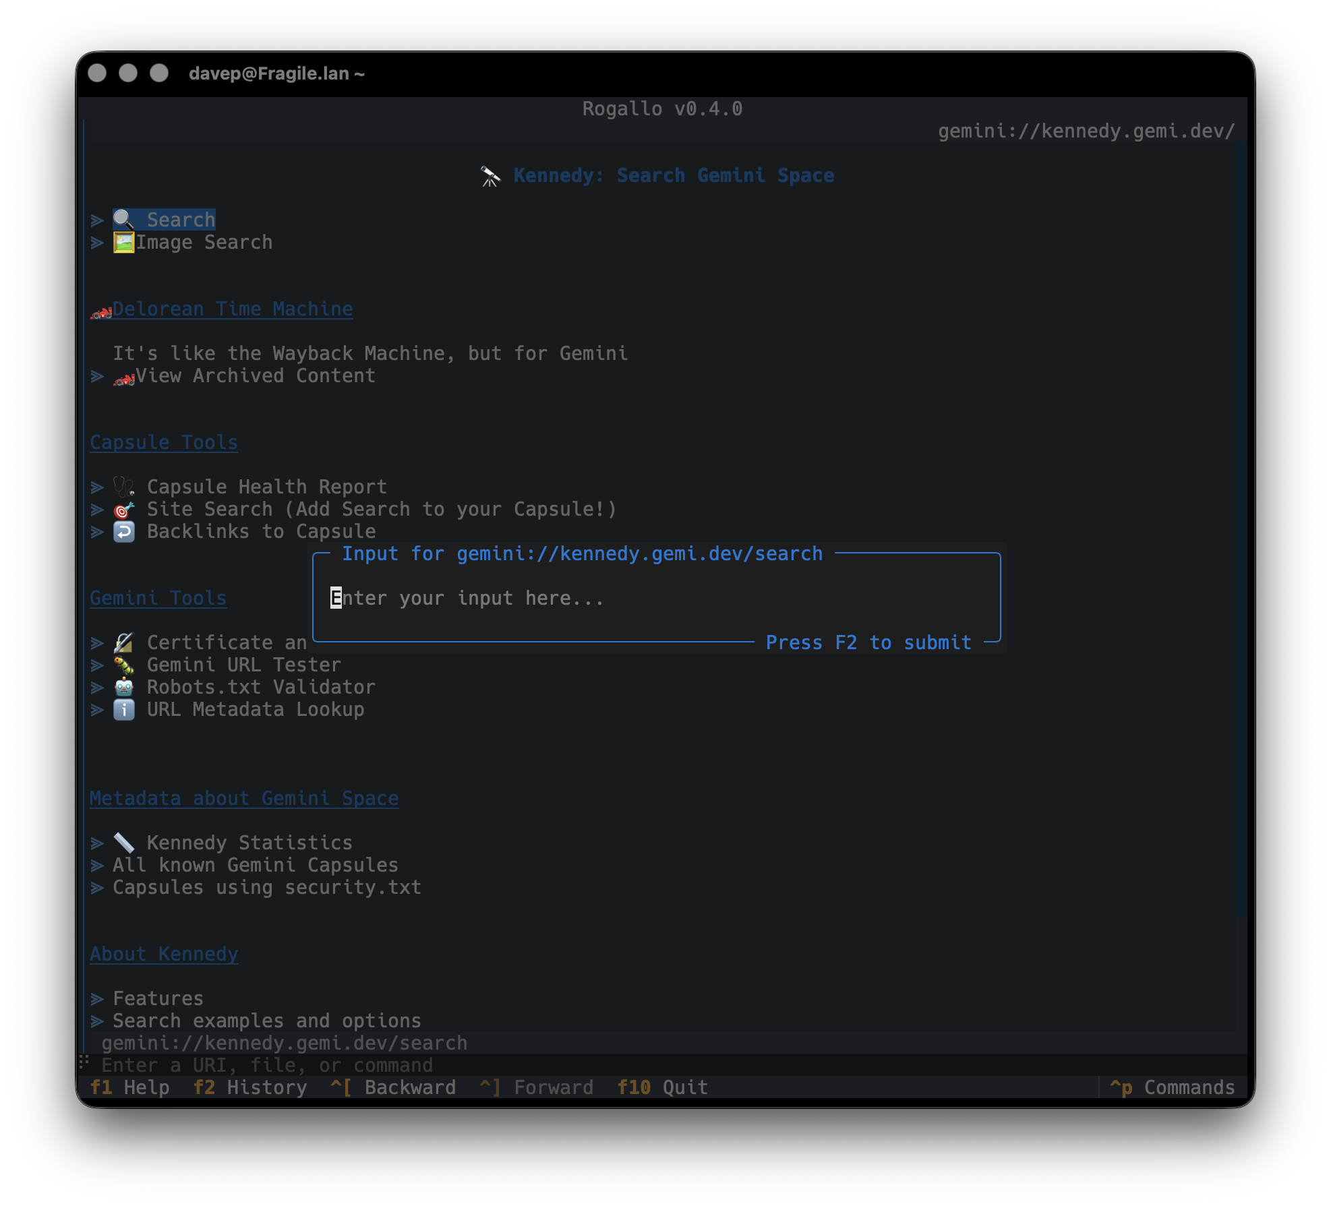Click the About Kennedy heading
1331x1208 pixels.
(x=164, y=954)
